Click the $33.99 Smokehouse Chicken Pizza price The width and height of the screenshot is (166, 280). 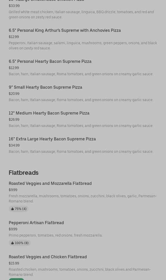tap(14, 6)
